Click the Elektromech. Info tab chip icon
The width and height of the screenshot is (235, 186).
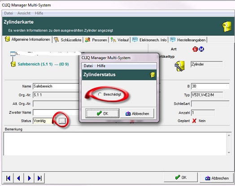135,39
